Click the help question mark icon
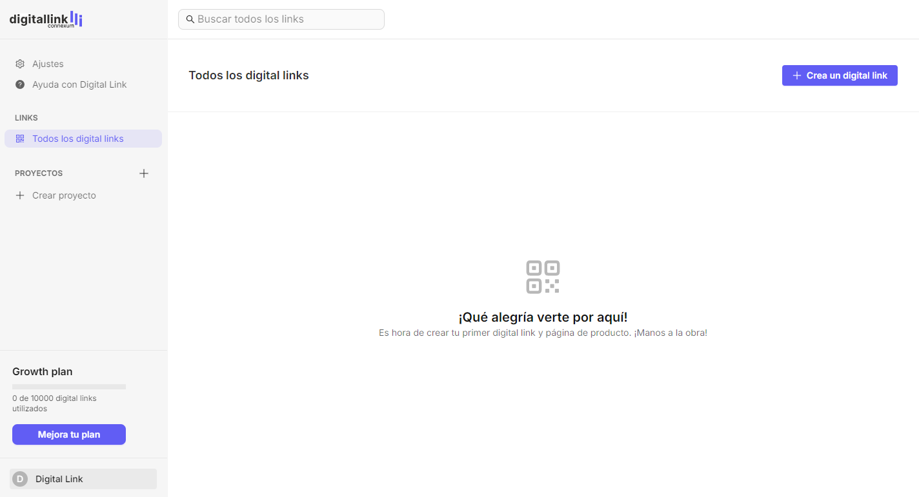919x497 pixels. [20, 84]
